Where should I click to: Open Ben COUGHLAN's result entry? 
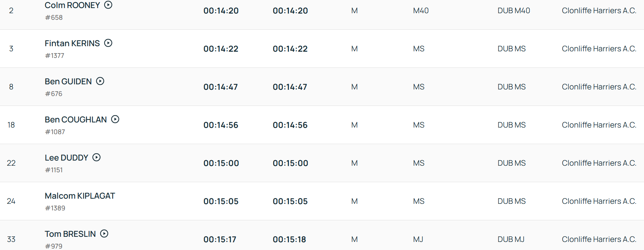pyautogui.click(x=76, y=120)
